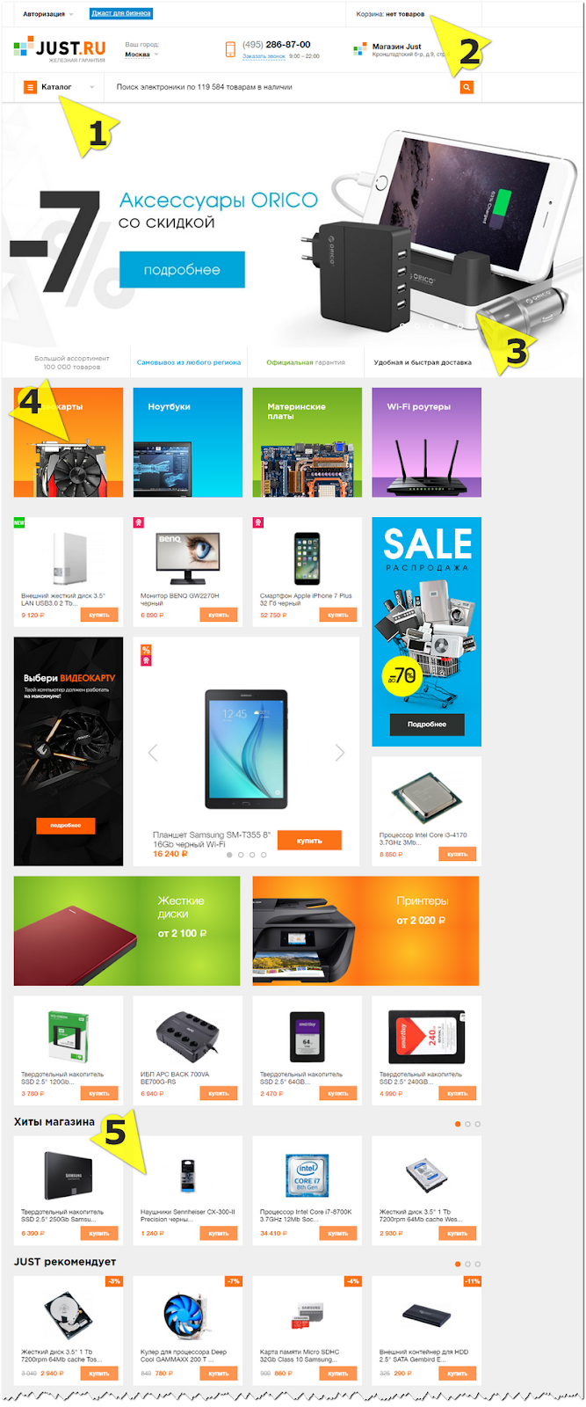
Task: Select second dot under the Samsung tablet slider
Action: [x=241, y=855]
